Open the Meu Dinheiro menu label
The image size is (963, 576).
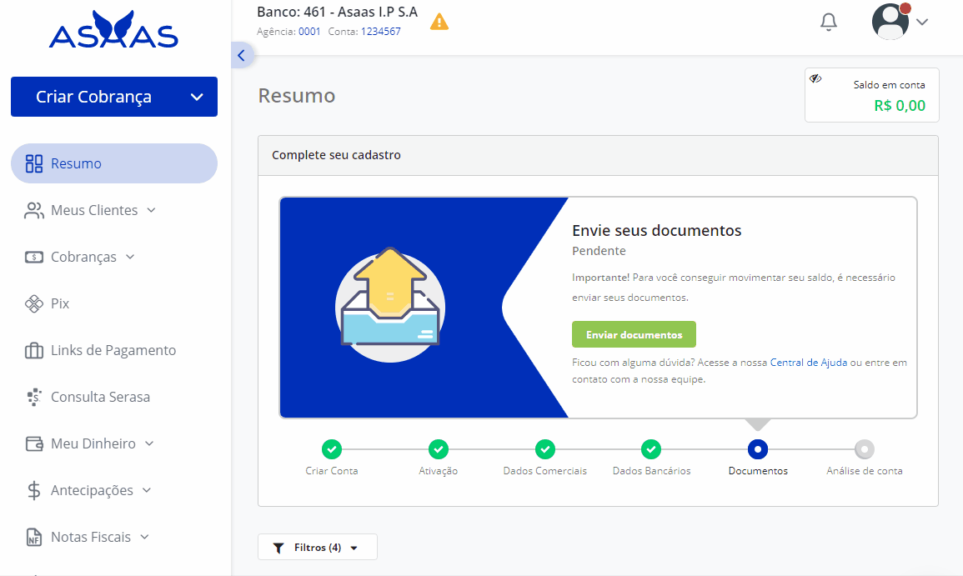click(x=93, y=443)
